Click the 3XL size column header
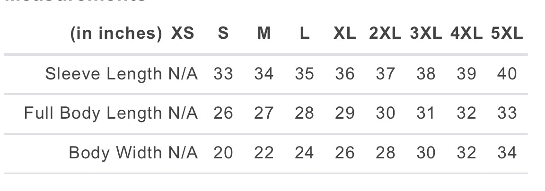Image resolution: width=545 pixels, height=191 pixels. [426, 34]
